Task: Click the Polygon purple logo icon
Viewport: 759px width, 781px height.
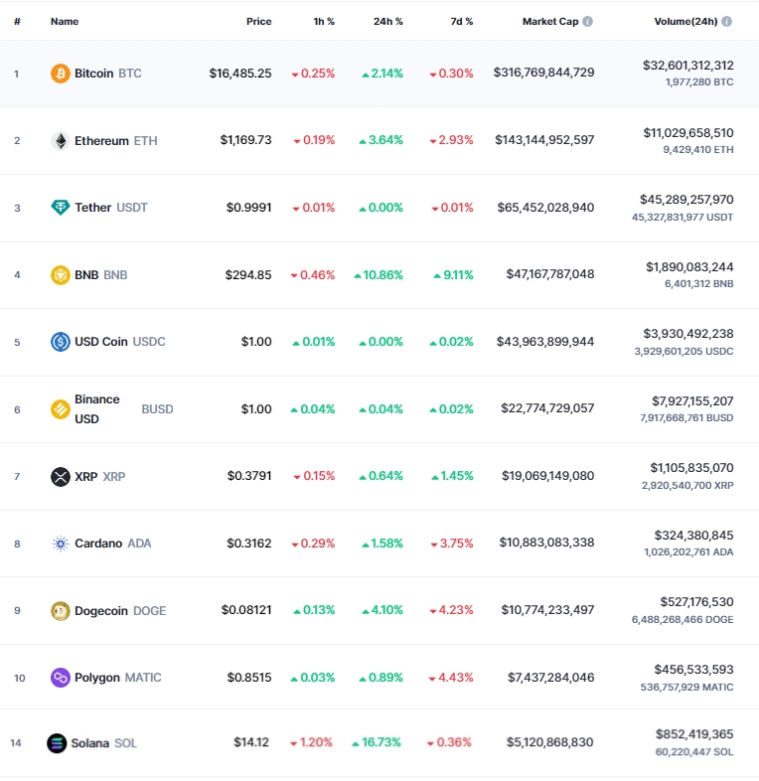Action: (61, 678)
